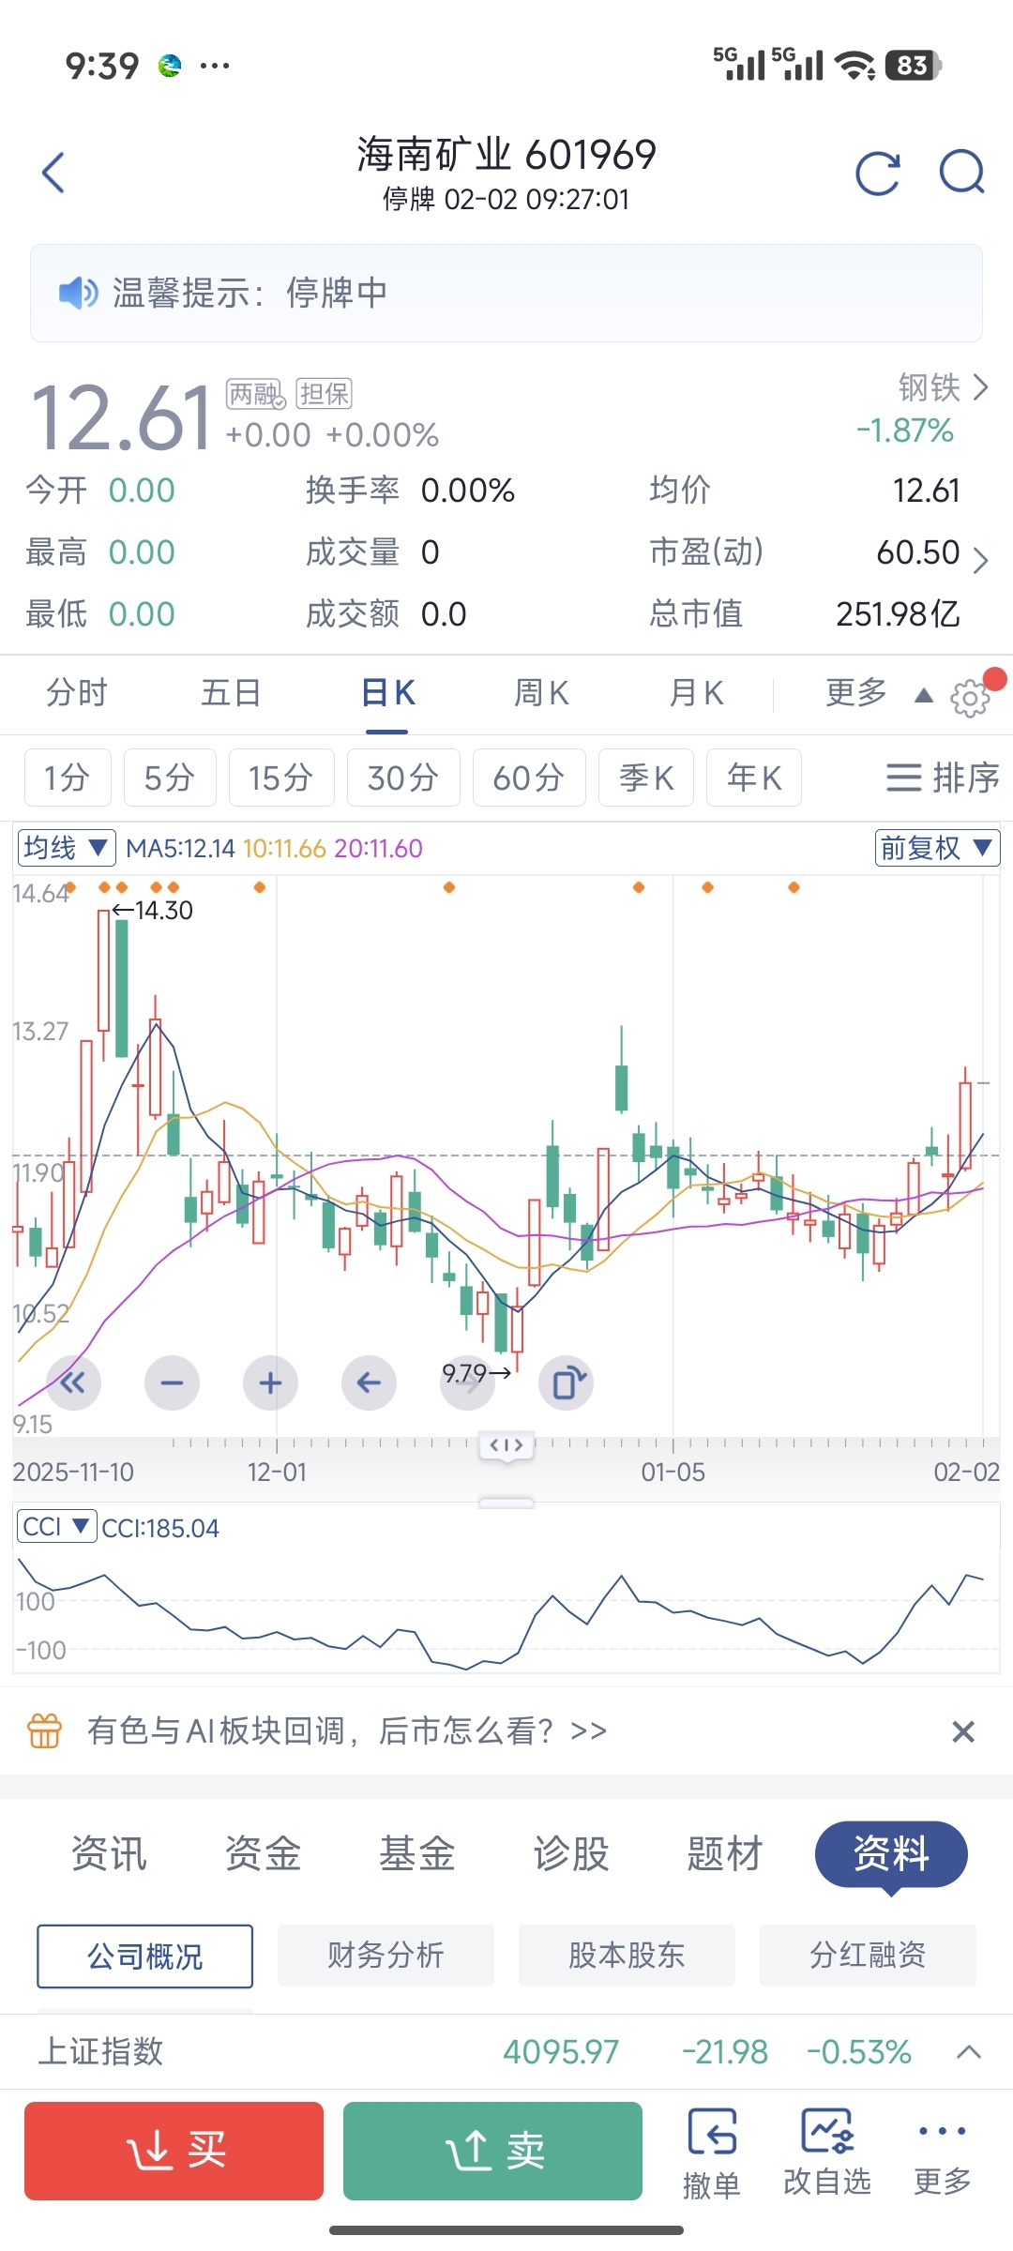Viewport: 1013px width, 2251px height.
Task: Switch to the 周K tab
Action: pos(541,693)
